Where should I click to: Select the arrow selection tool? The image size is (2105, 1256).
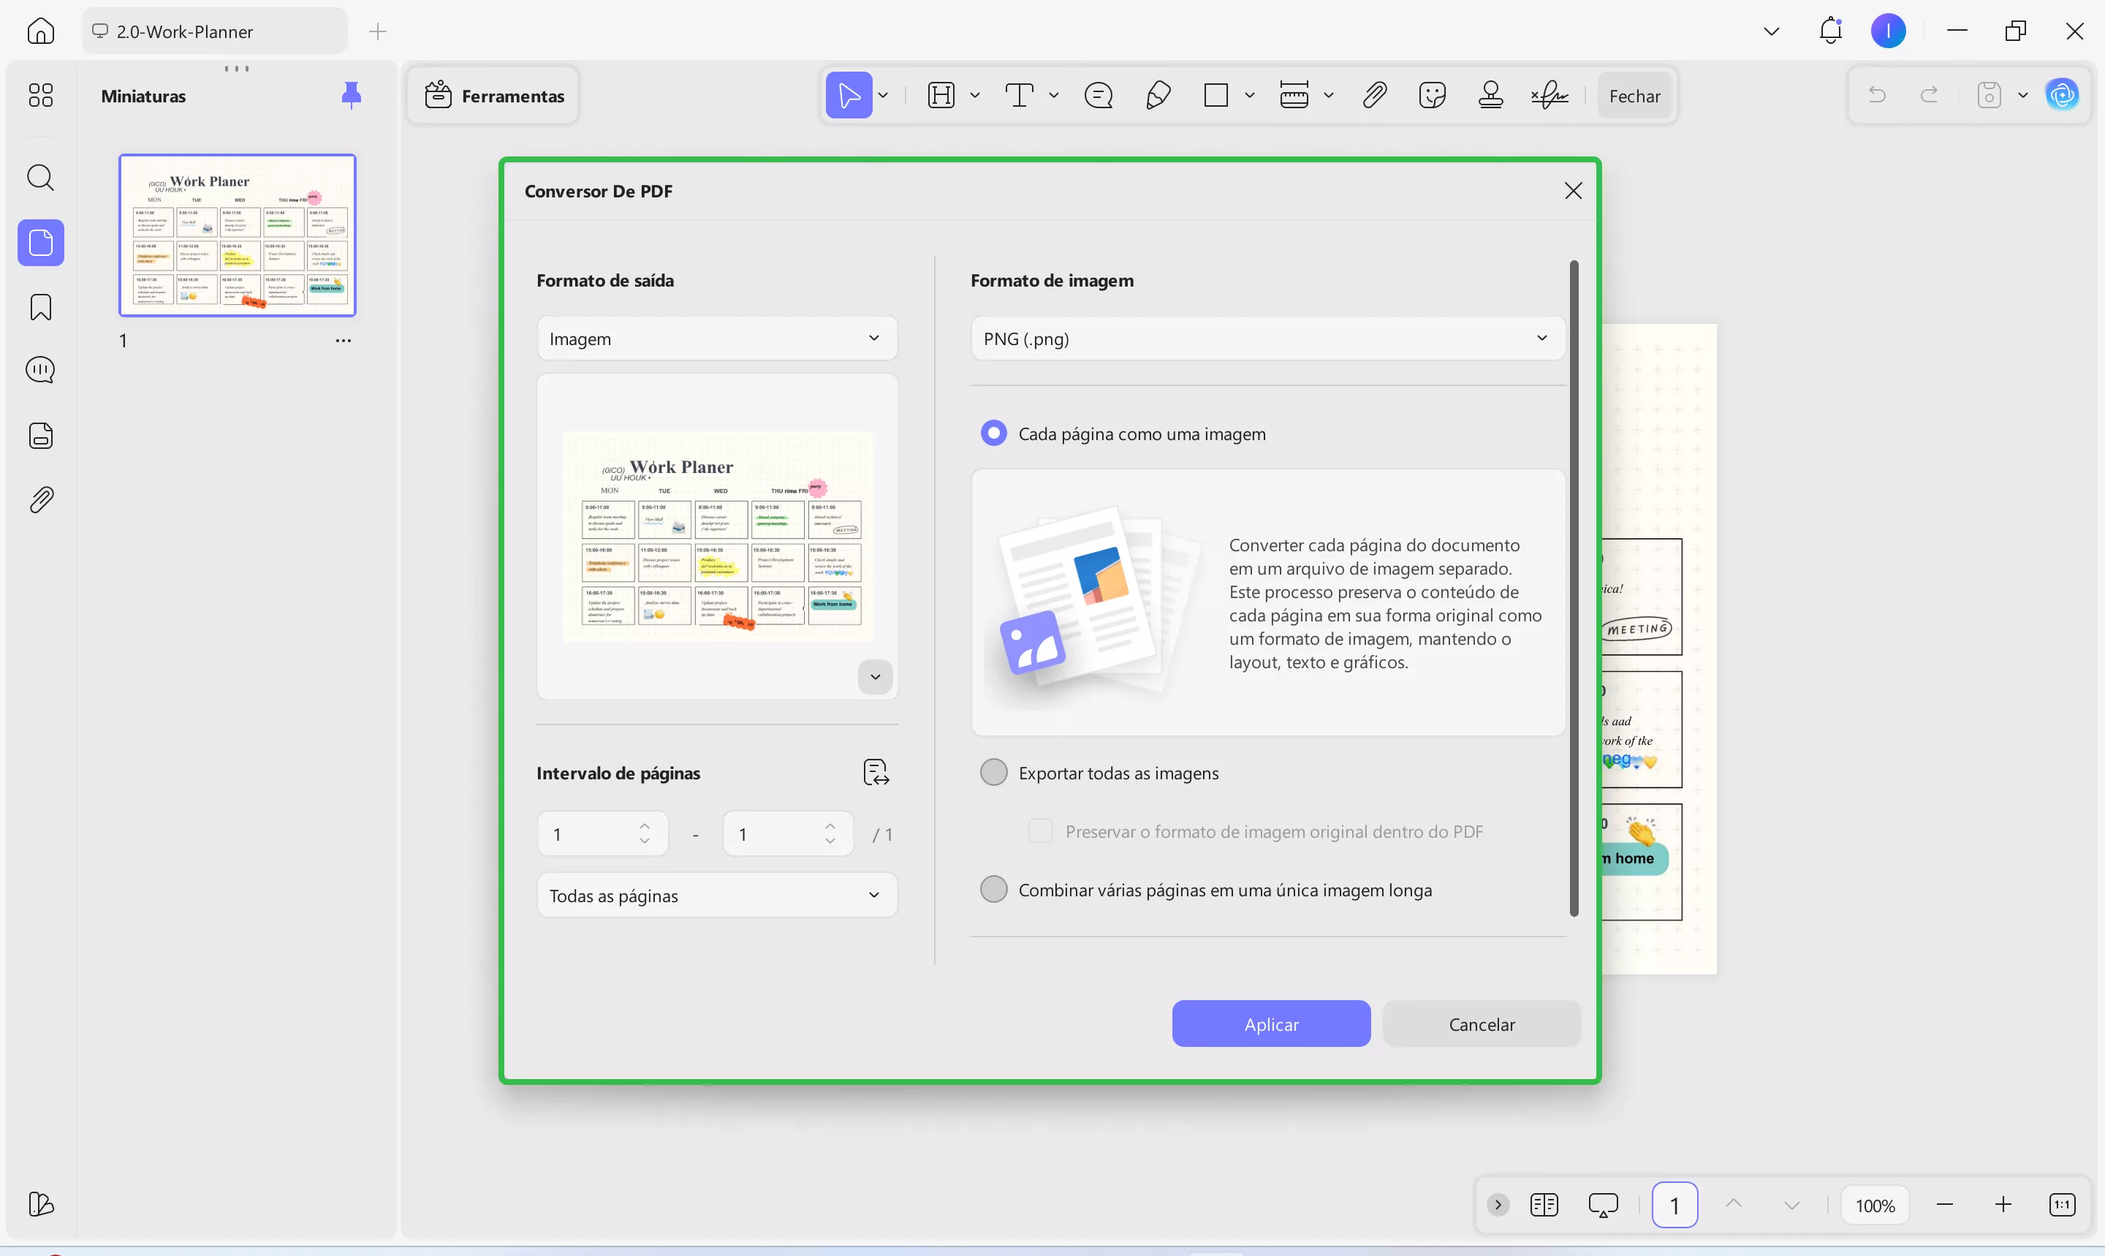[x=849, y=95]
